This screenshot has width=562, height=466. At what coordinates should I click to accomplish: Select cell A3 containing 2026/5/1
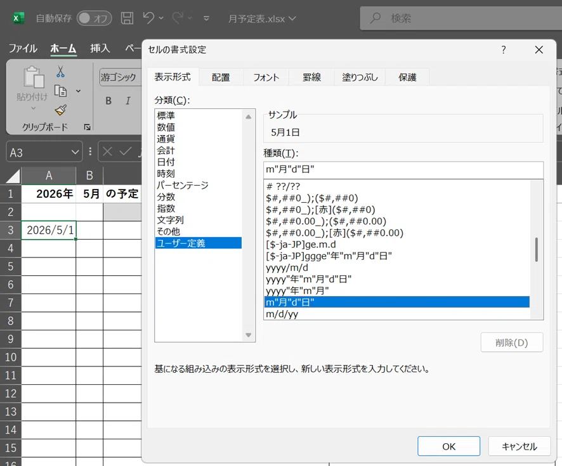pos(49,230)
